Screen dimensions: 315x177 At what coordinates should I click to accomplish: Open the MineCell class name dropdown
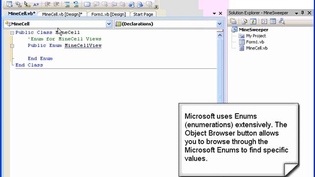[109, 24]
